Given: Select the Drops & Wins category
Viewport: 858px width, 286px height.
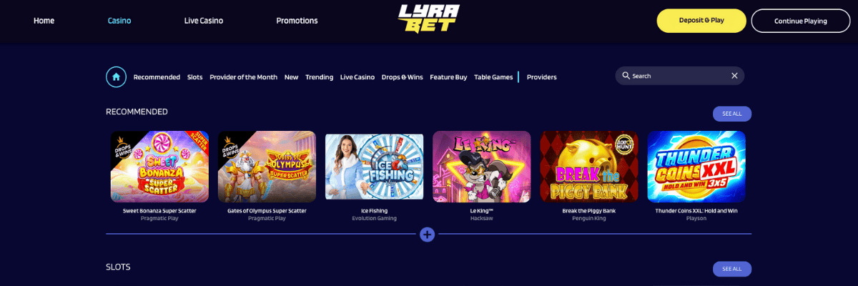Looking at the screenshot, I should click(x=402, y=77).
